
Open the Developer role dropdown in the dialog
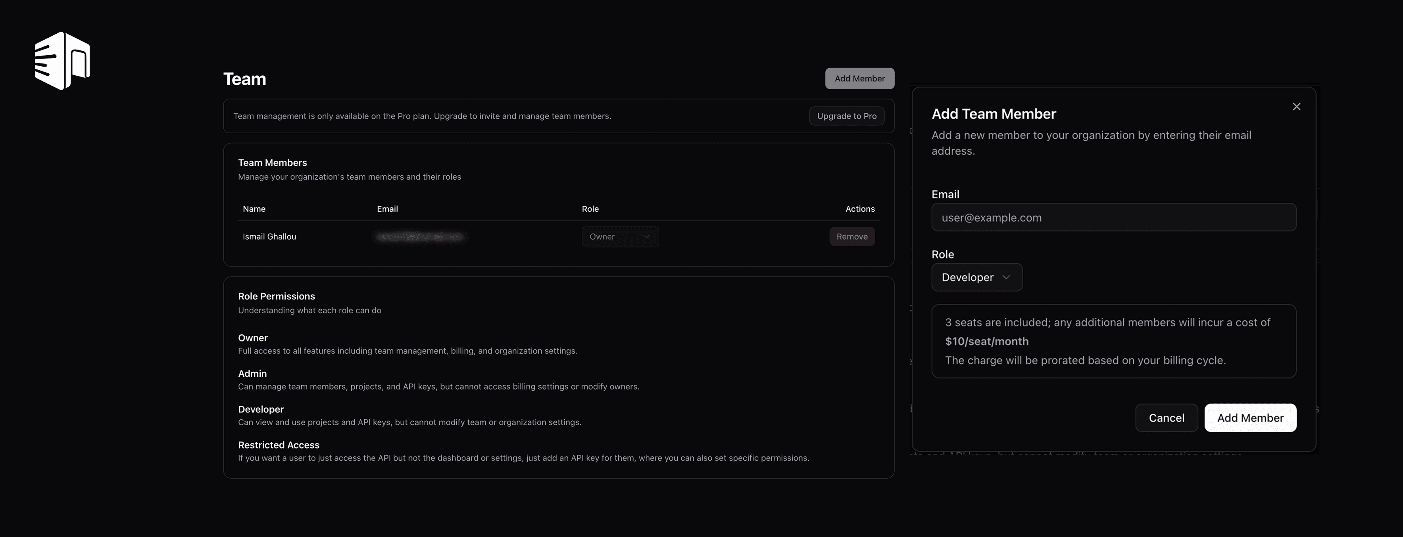tap(976, 277)
